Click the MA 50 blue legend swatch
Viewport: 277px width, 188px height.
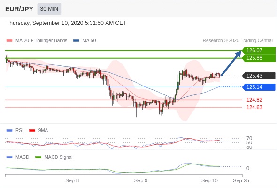tap(76, 41)
